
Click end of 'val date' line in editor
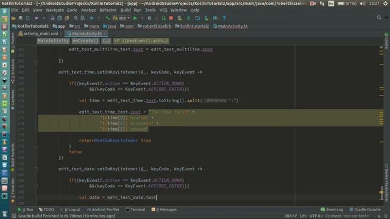(157, 197)
